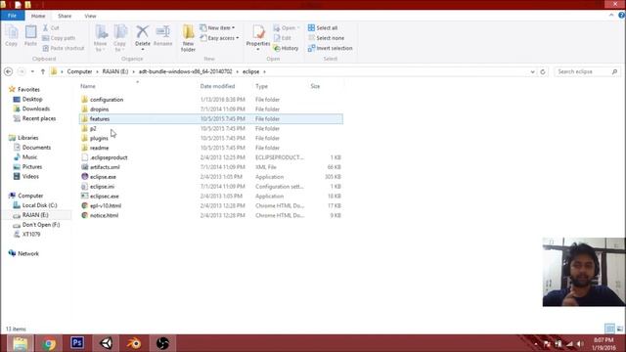Open File Explorer taskbar icon
Viewport: 626px width, 352px height.
(x=20, y=343)
